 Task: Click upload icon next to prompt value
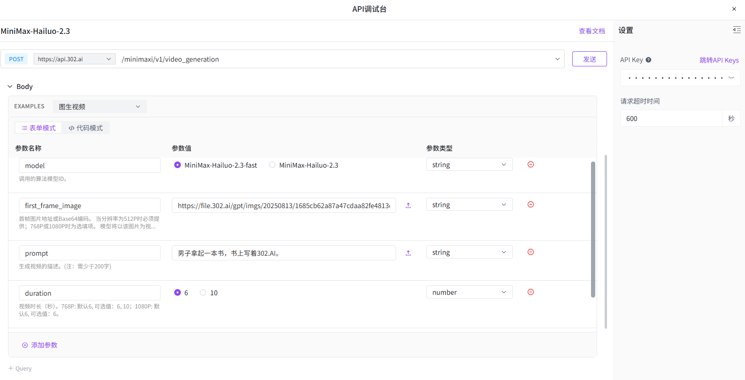point(408,253)
